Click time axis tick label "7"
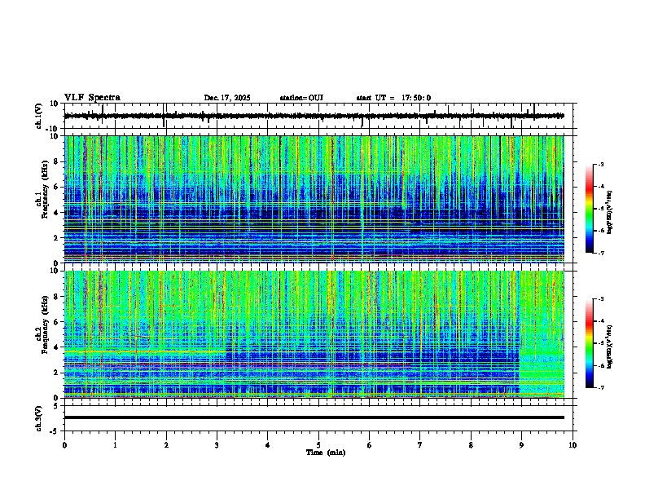 (420, 445)
